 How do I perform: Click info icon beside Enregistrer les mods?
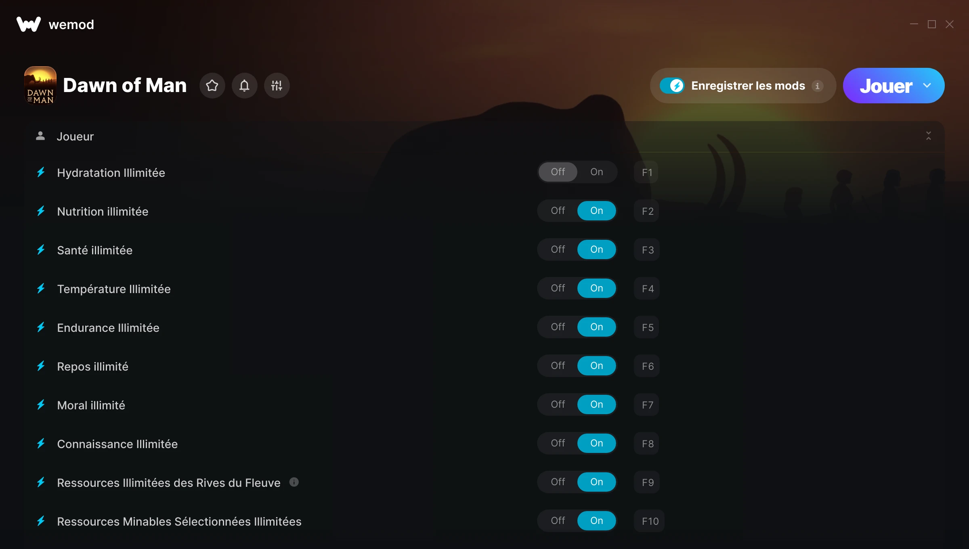tap(818, 86)
